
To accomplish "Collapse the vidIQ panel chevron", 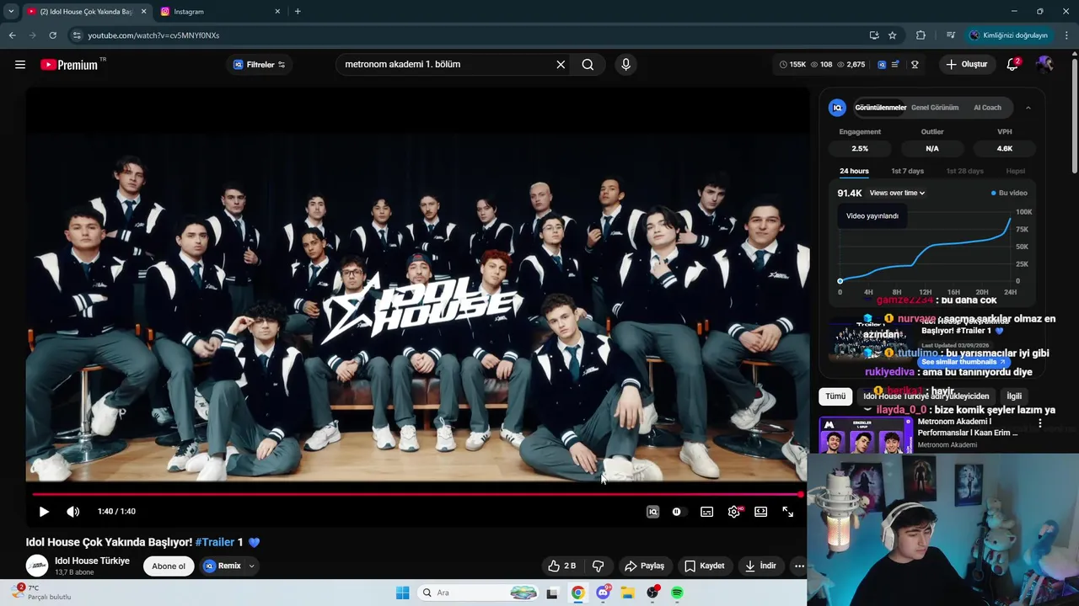I will (1028, 108).
